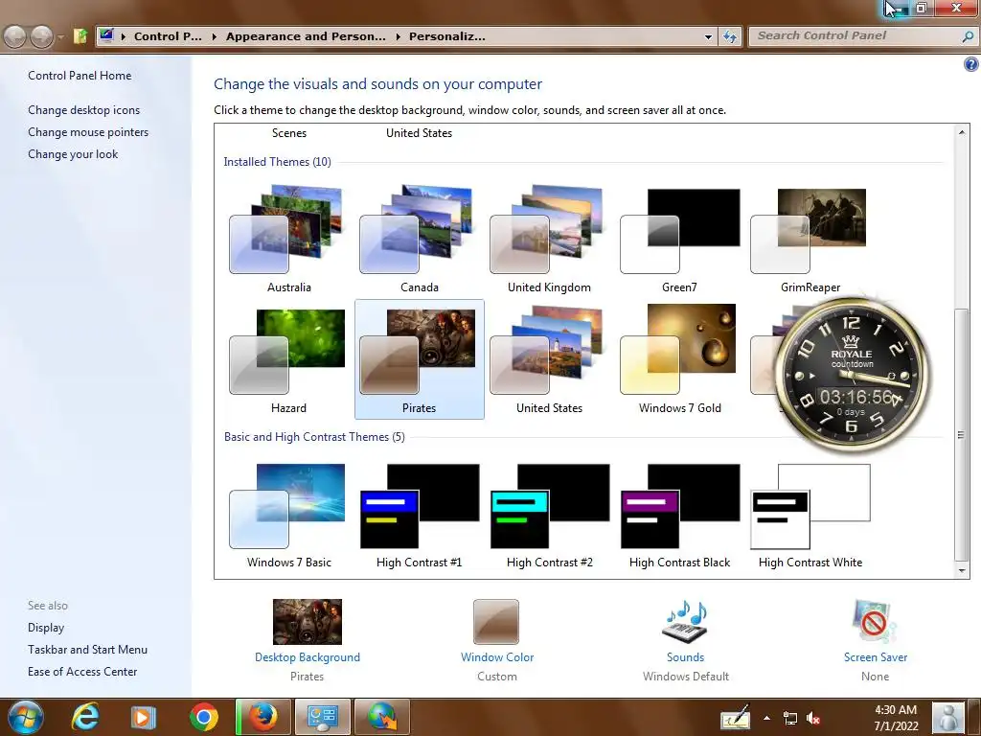Open Change desktop icons

84,109
